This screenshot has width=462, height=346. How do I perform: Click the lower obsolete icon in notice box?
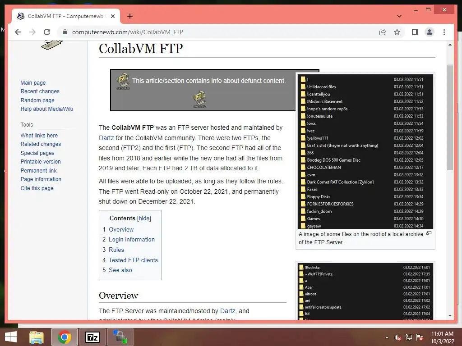click(x=200, y=99)
